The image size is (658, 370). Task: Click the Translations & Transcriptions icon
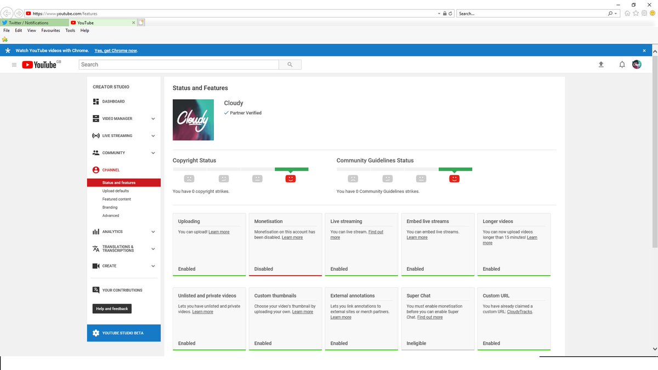pos(96,249)
